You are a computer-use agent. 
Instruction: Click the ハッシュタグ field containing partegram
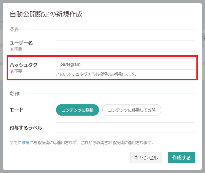click(x=125, y=64)
